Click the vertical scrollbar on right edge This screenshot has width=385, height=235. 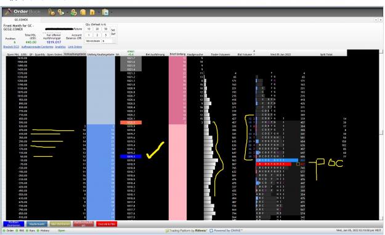(381, 135)
